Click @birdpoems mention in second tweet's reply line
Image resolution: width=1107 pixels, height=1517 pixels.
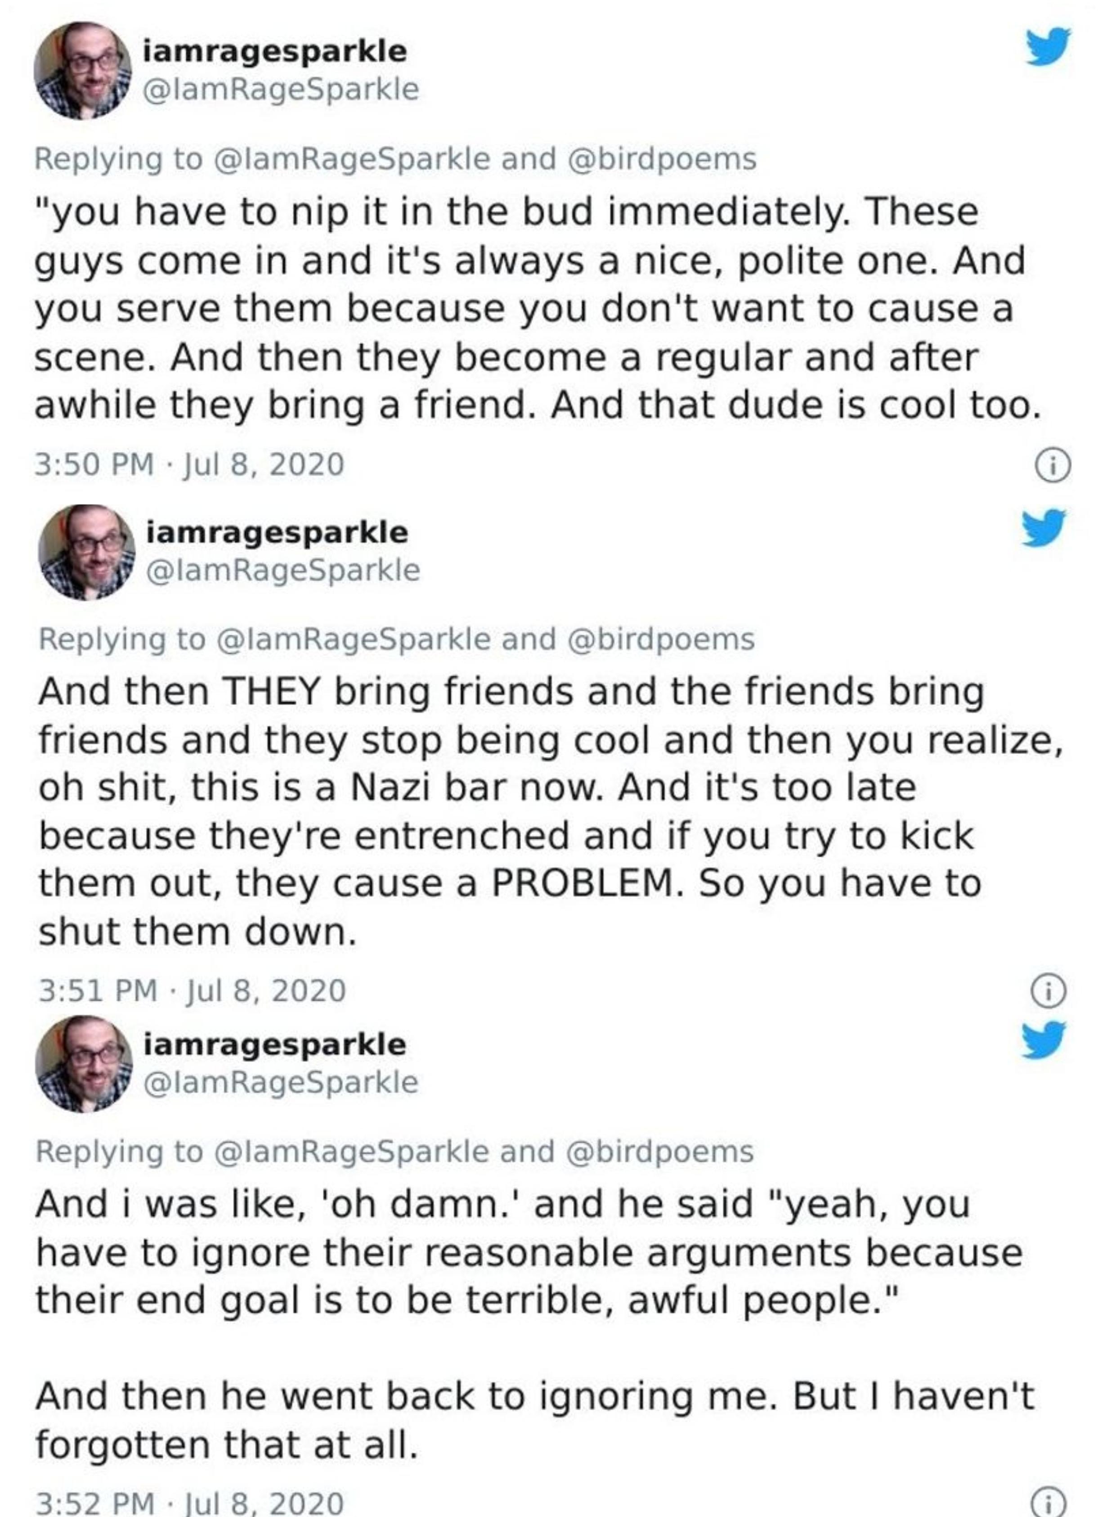point(661,639)
